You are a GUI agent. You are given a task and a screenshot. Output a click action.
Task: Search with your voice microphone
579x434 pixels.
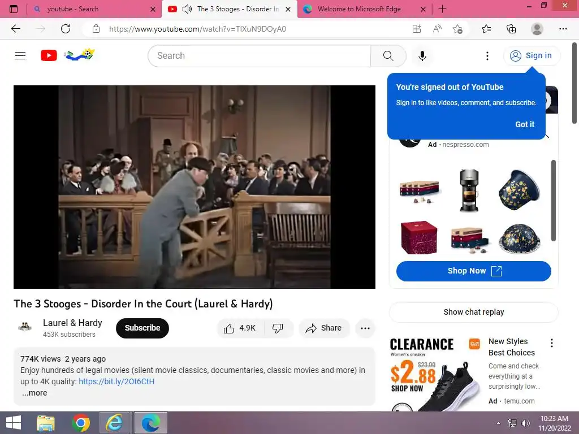[422, 56]
